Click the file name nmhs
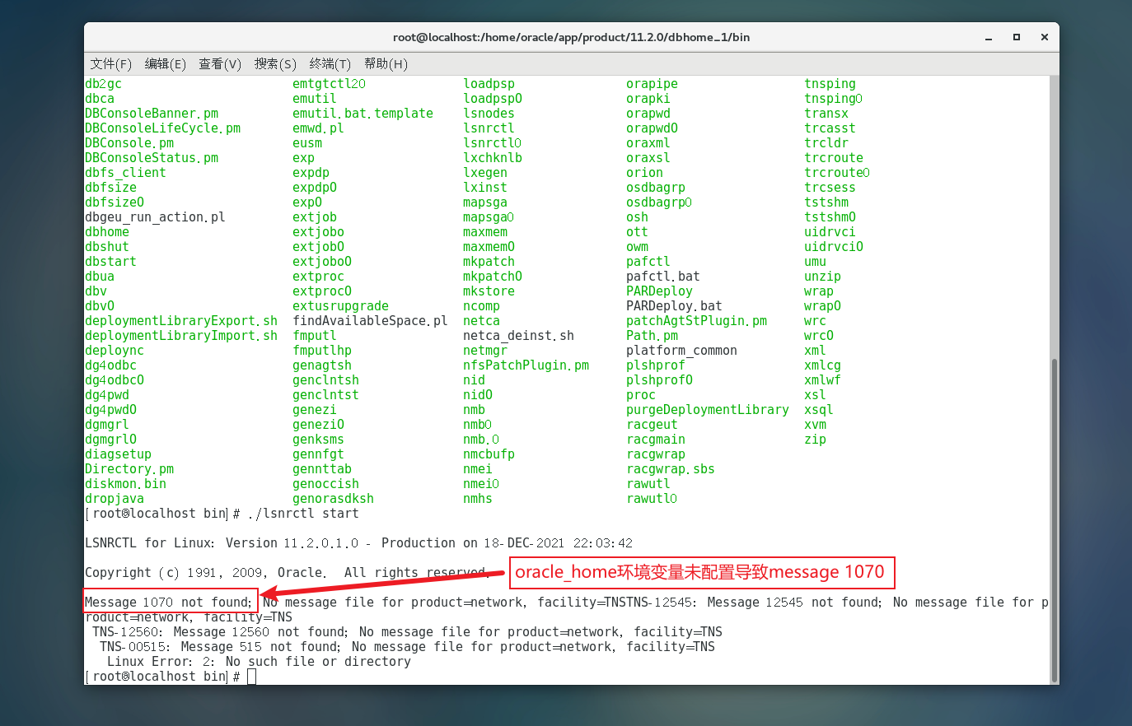Screen dimensions: 1132x726 [478, 499]
